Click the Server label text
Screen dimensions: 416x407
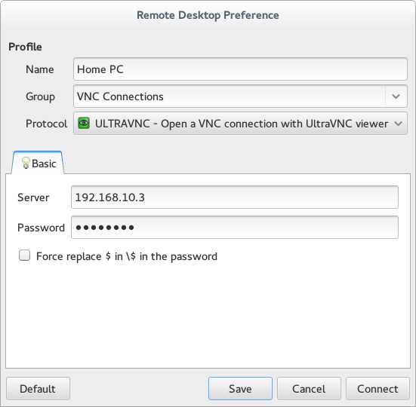[x=33, y=197]
